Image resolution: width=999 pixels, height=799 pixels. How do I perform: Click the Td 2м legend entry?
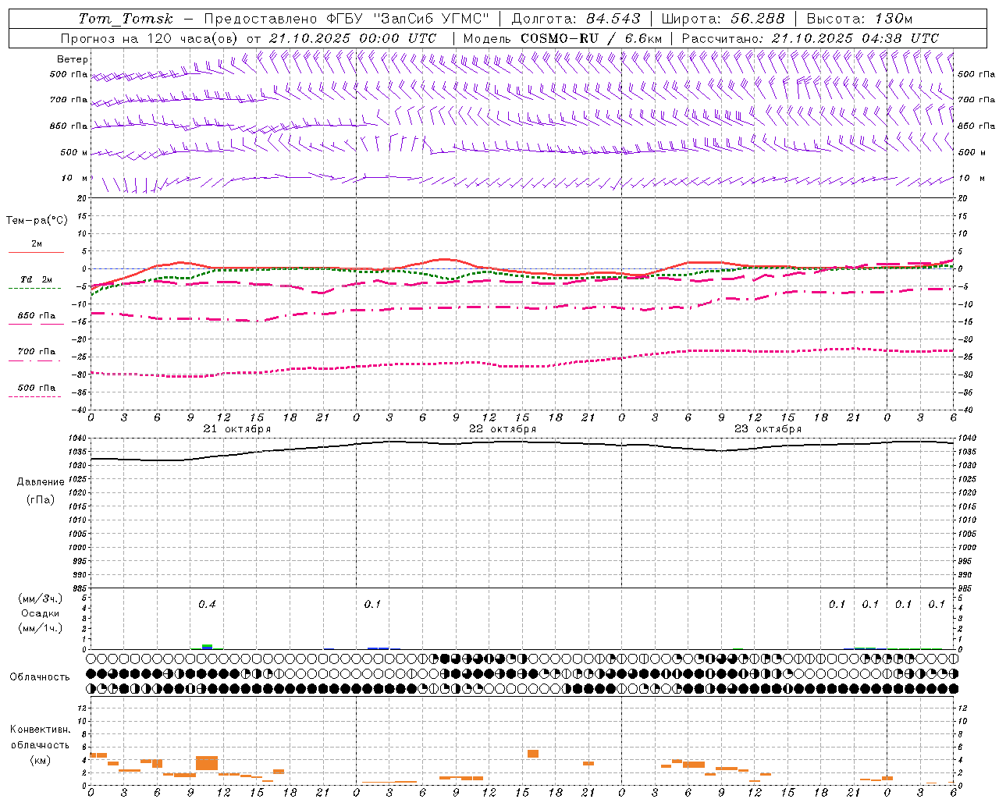[37, 279]
